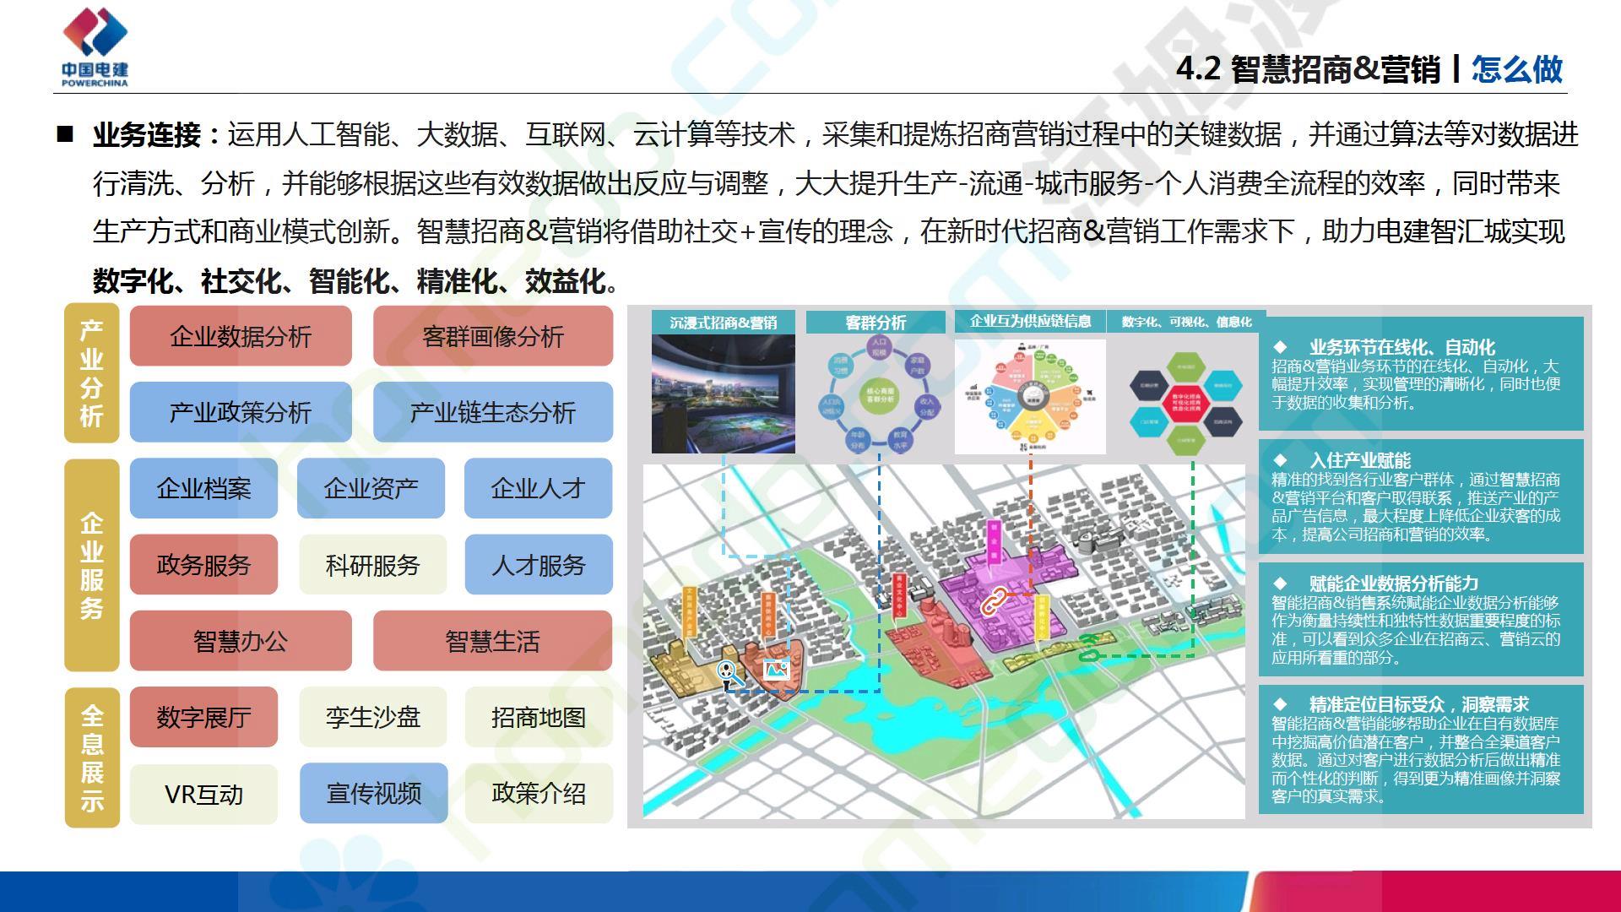Click the magenta flag marker on map
Image resolution: width=1621 pixels, height=912 pixels.
point(995,540)
